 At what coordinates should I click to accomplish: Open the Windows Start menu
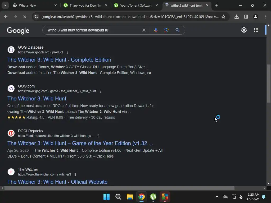tap(106, 197)
